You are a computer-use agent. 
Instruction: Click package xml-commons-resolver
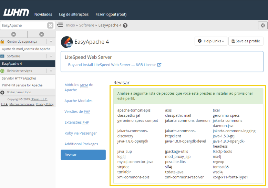(184, 177)
